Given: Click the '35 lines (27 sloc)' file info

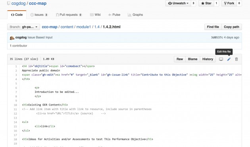Looking at the screenshot, I should (24, 59).
